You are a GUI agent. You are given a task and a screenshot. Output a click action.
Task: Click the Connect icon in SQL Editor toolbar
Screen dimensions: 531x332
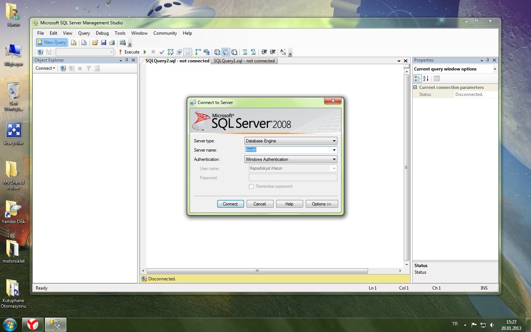tap(40, 52)
